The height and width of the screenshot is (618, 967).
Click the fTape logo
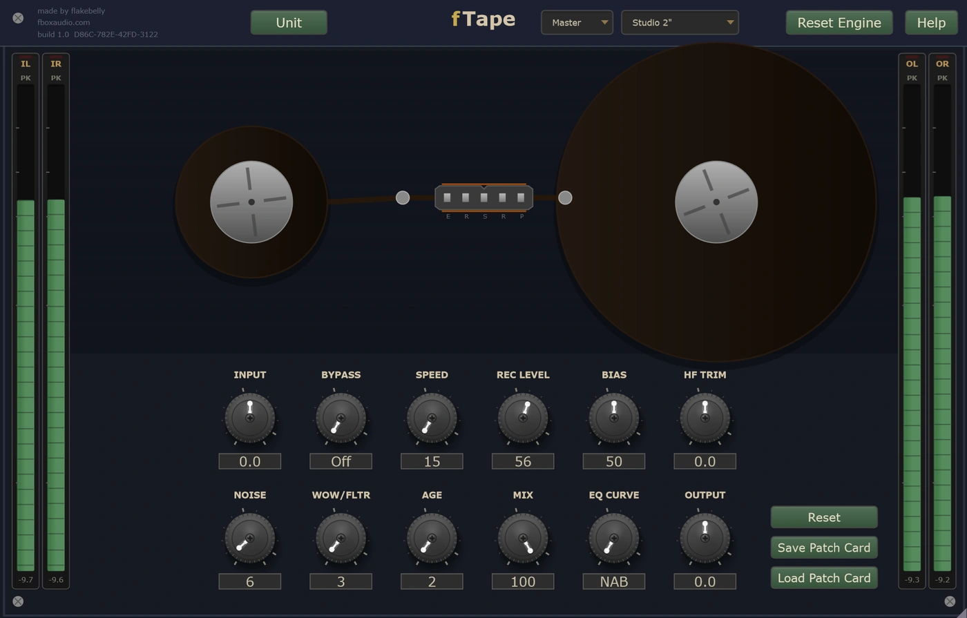click(483, 19)
